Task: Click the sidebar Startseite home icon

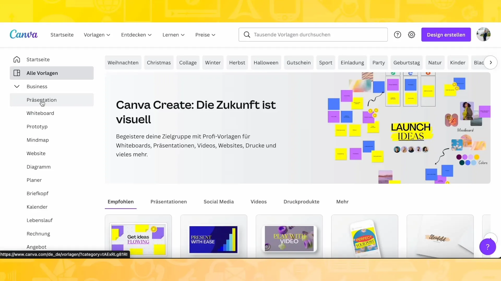Action: (x=17, y=59)
